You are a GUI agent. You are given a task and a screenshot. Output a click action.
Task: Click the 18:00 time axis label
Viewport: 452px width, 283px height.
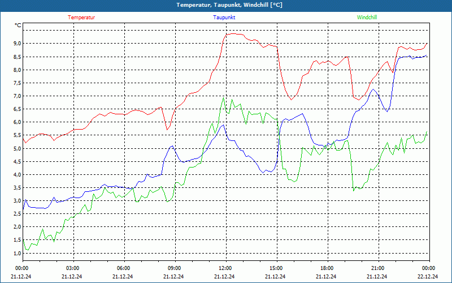pos(328,268)
